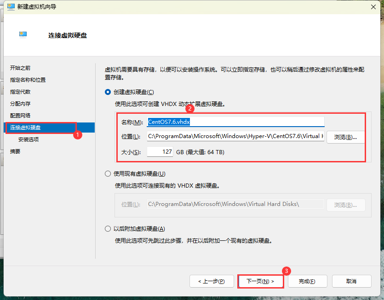Screen dimensions: 384x300
Task: Open the 分配内存 page
Action: point(20,104)
